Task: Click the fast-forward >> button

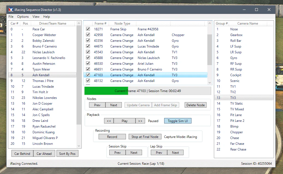Action: pos(140,121)
